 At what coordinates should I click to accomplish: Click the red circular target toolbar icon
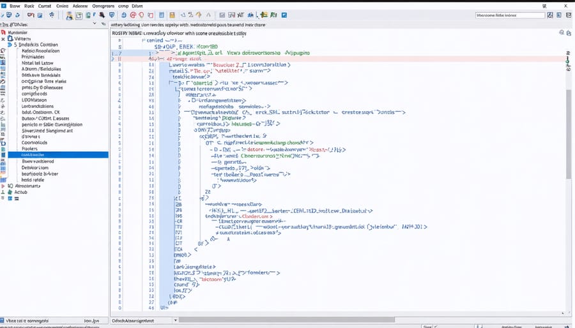click(133, 15)
